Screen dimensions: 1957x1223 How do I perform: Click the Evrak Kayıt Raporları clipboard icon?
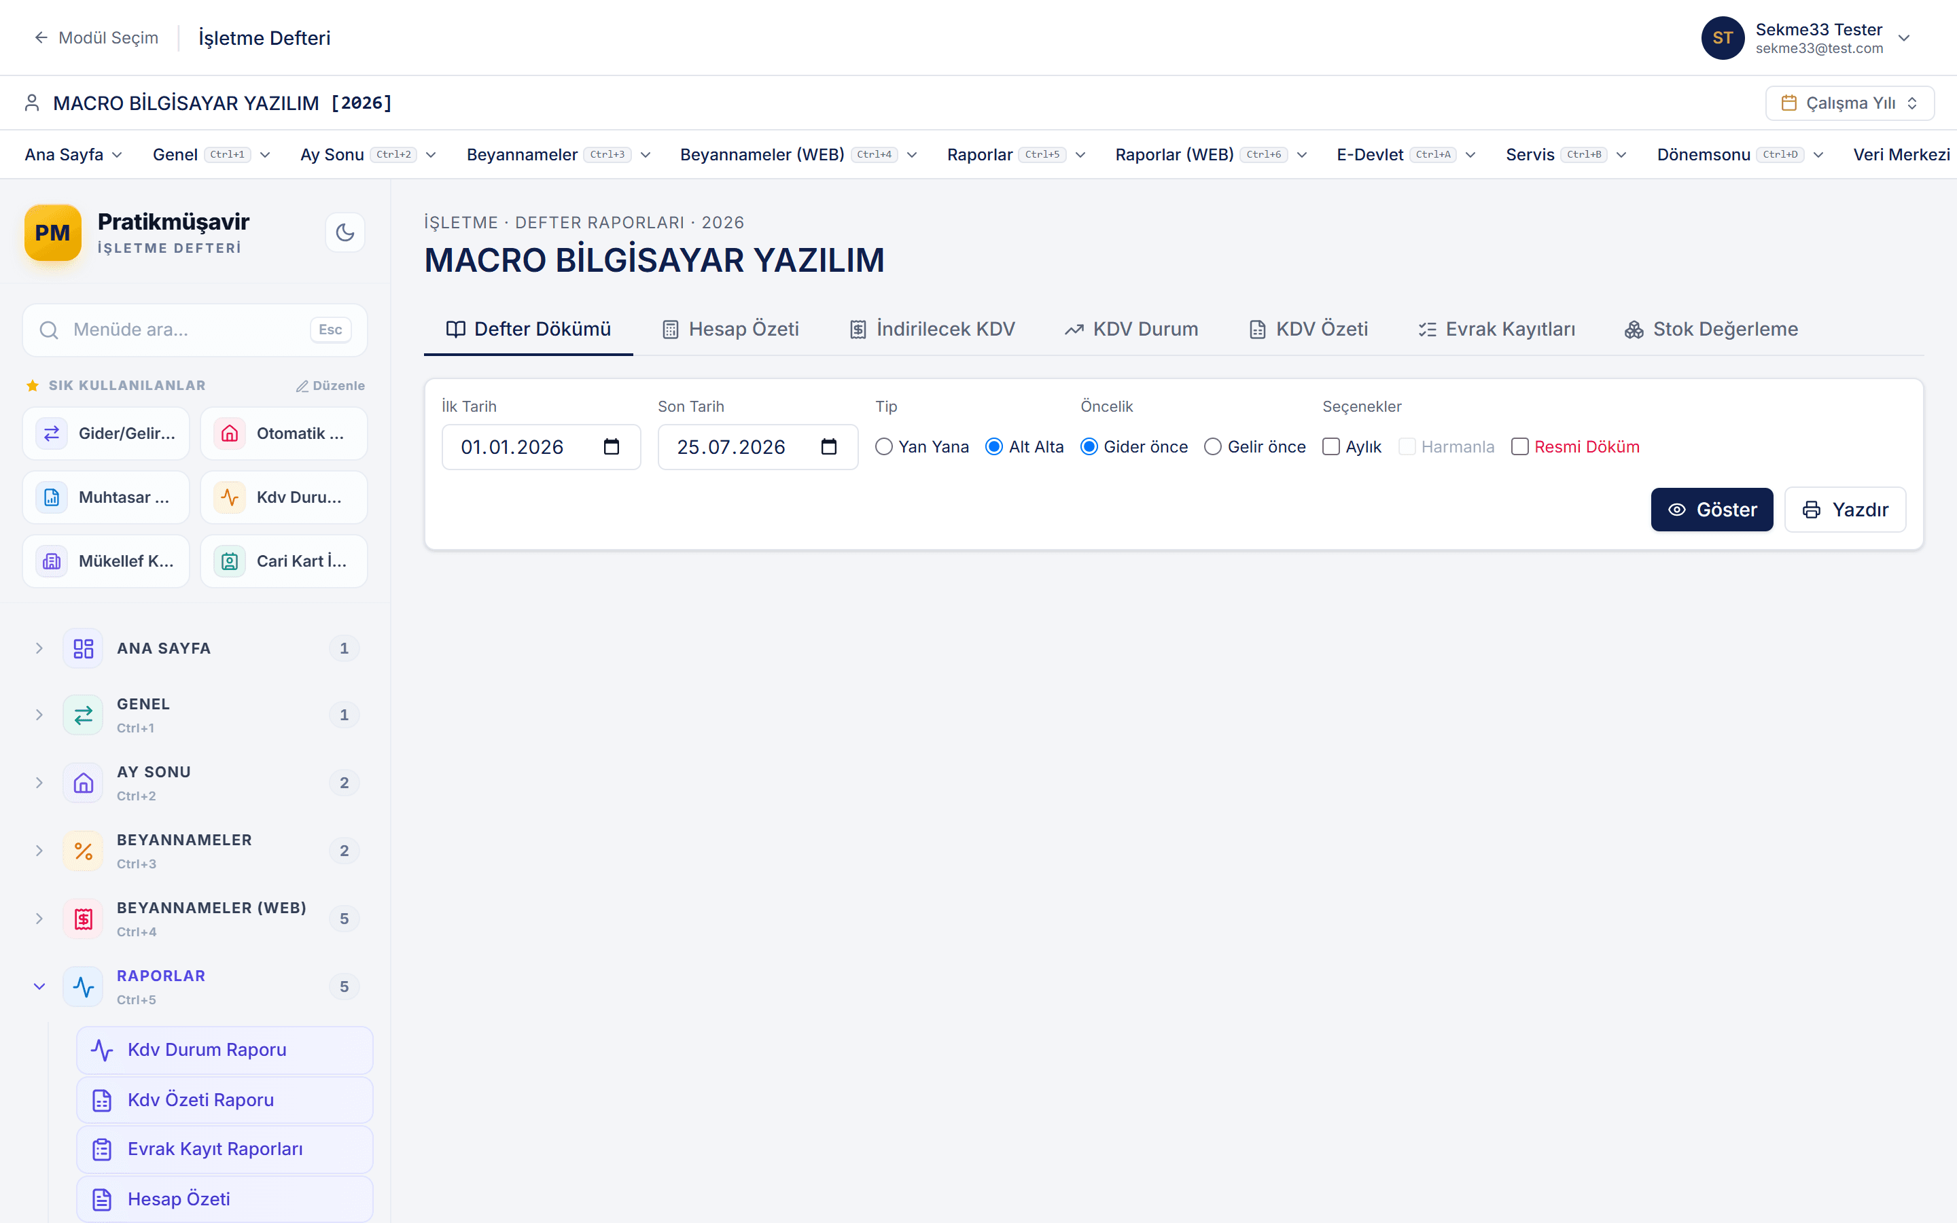tap(102, 1150)
